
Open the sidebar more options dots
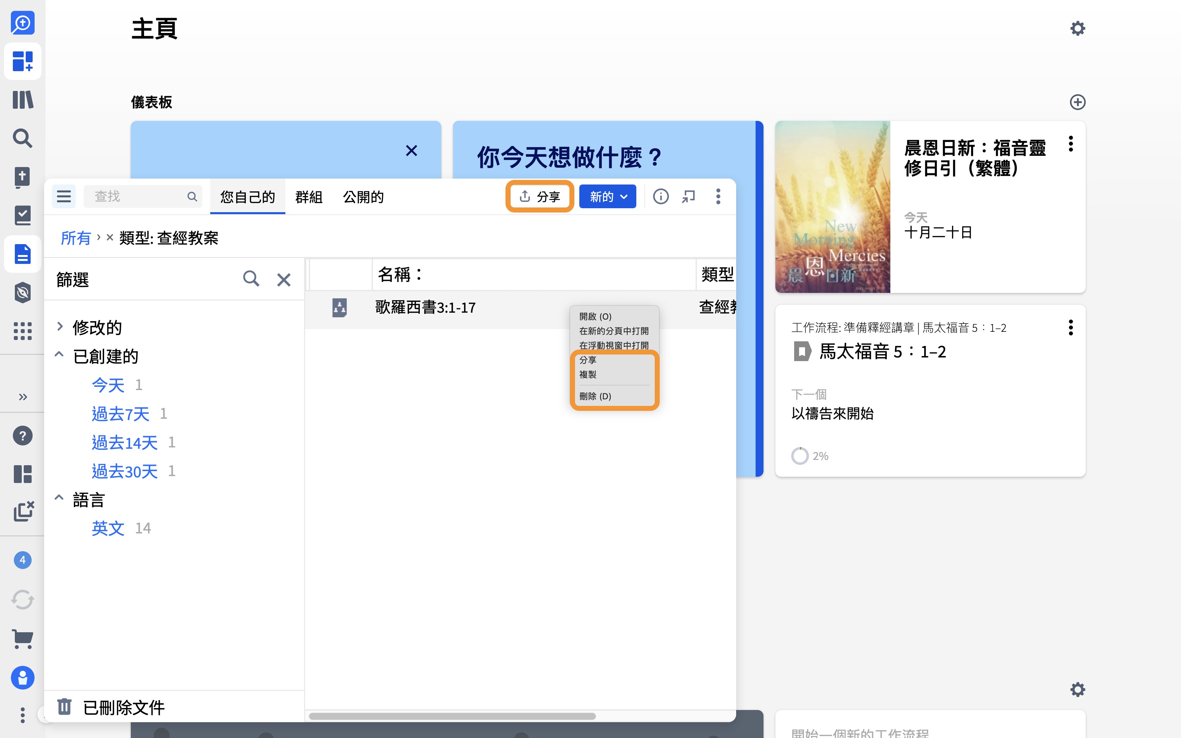click(x=22, y=715)
